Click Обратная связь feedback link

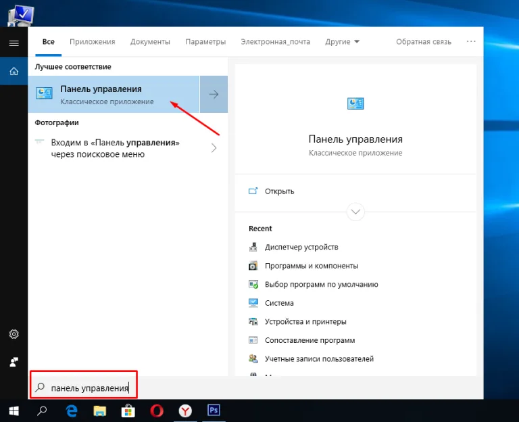pos(424,42)
